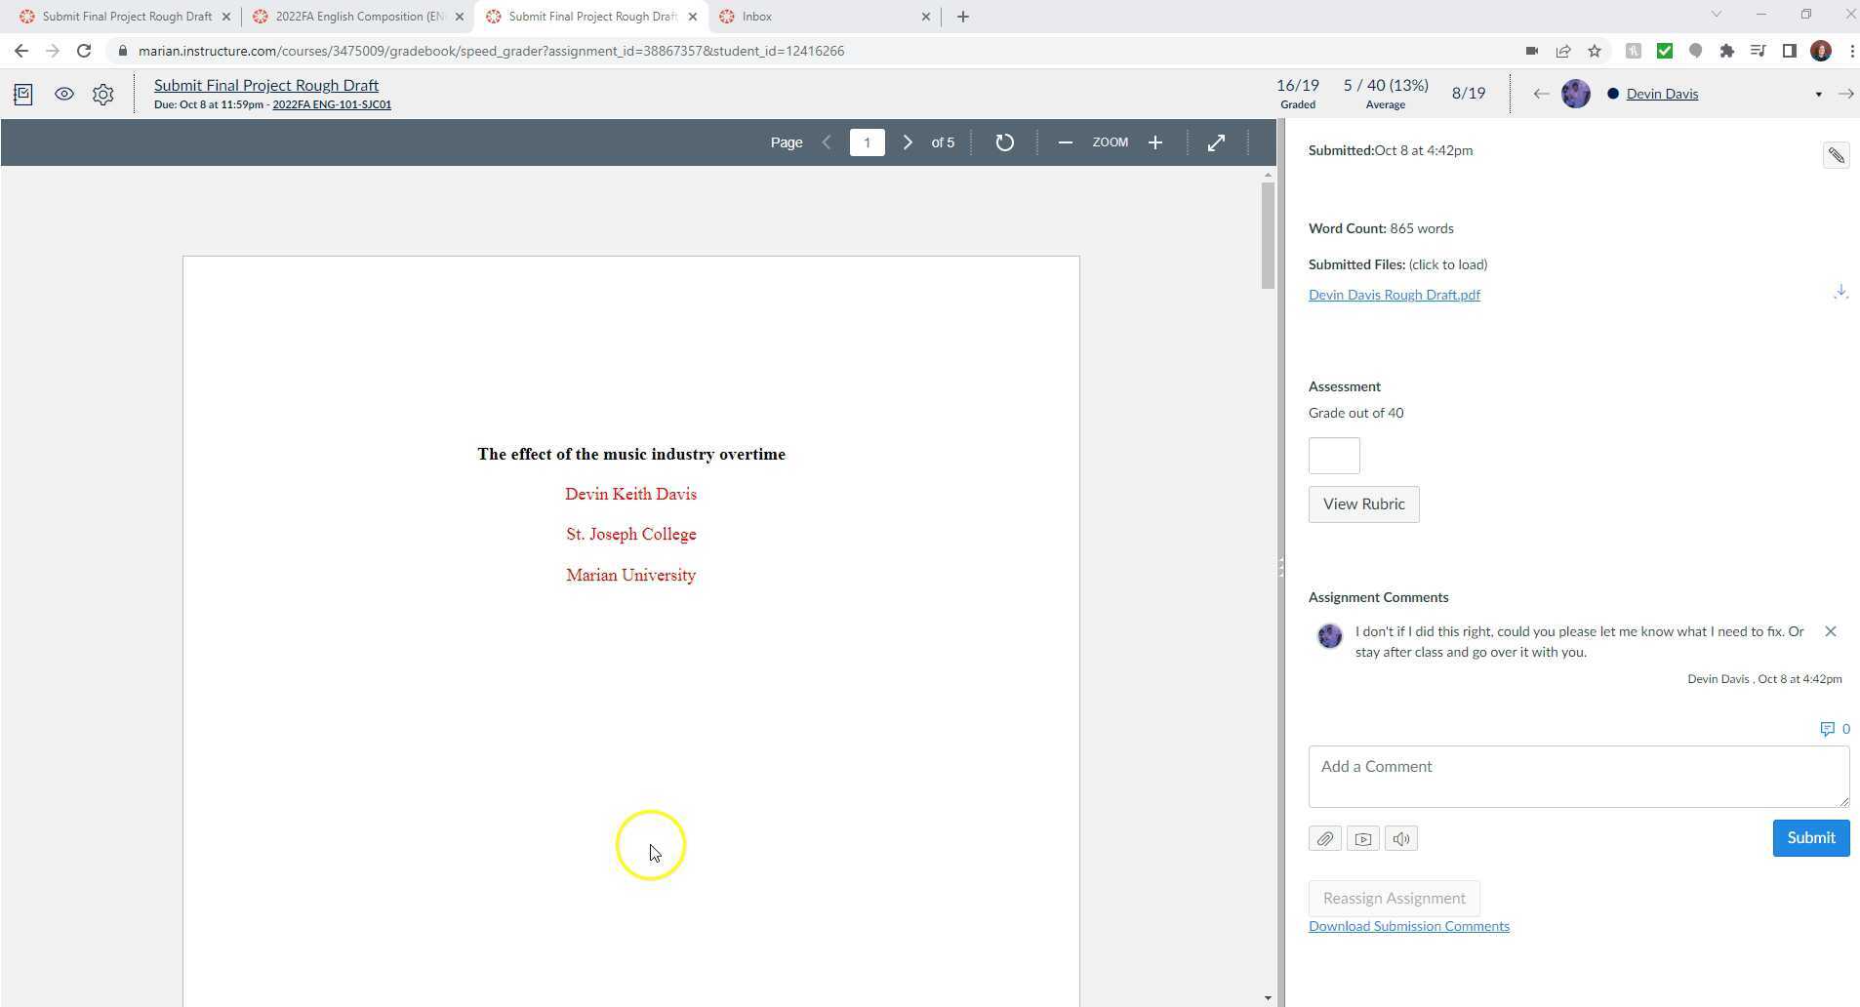Viewport: 1860px width, 1007px height.
Task: Attach a file to the comment
Action: (x=1324, y=839)
